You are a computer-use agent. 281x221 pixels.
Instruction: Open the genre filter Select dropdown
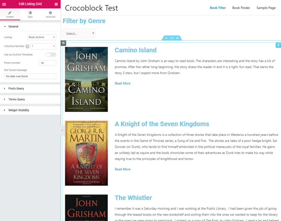tap(79, 33)
